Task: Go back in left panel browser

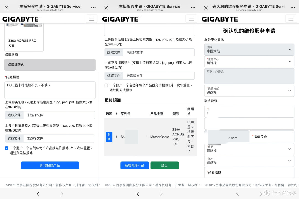Action: (38, 194)
